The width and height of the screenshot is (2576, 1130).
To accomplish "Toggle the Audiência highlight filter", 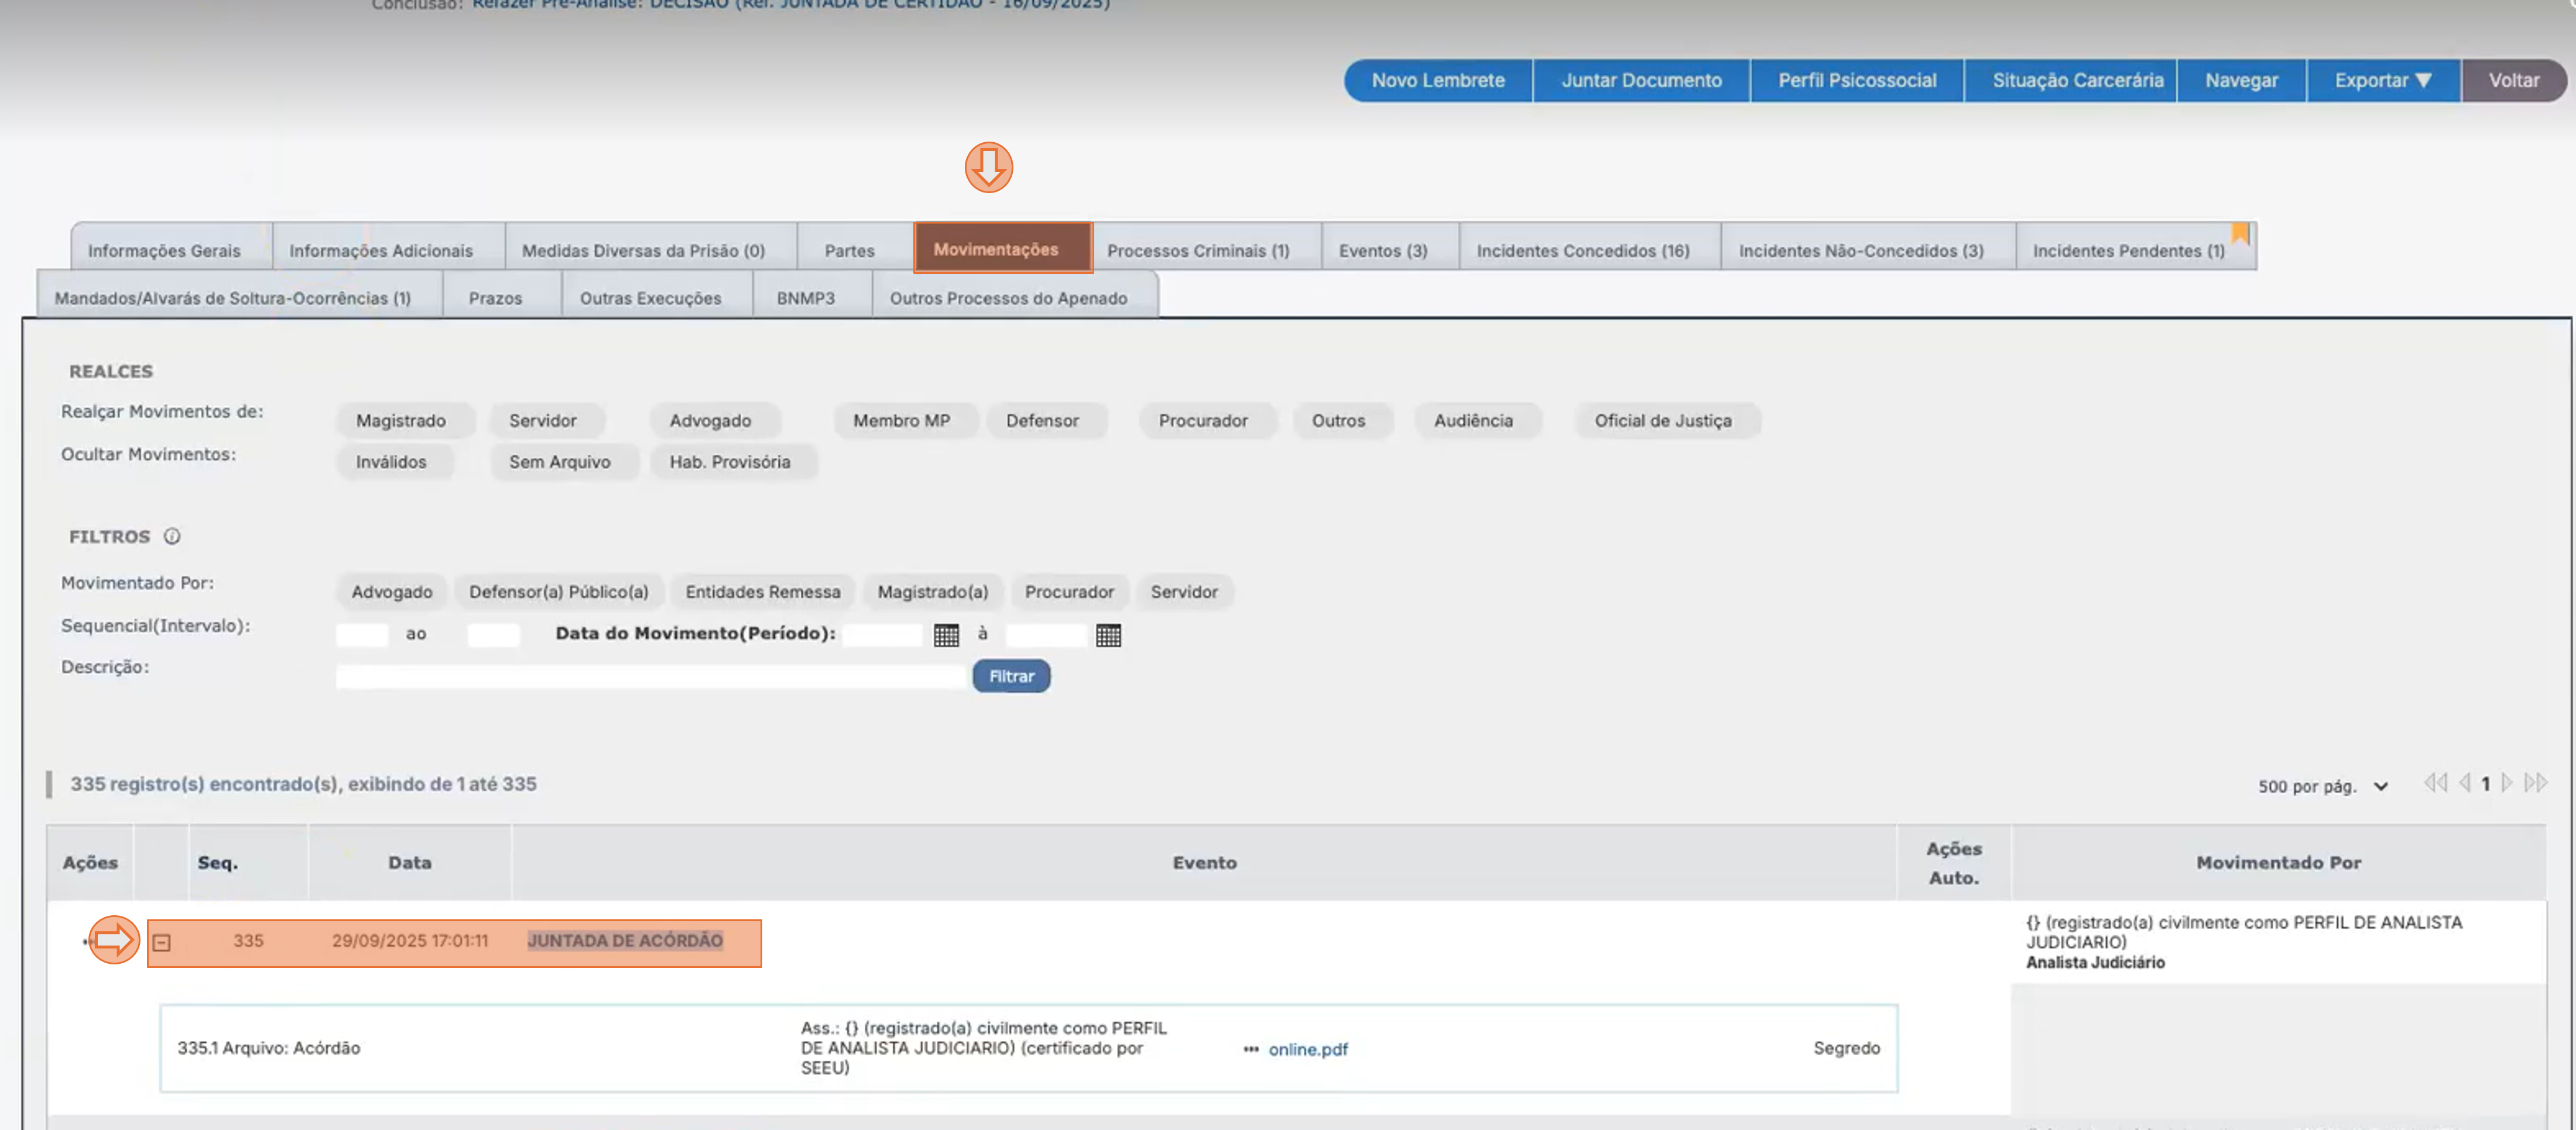I will (x=1477, y=420).
